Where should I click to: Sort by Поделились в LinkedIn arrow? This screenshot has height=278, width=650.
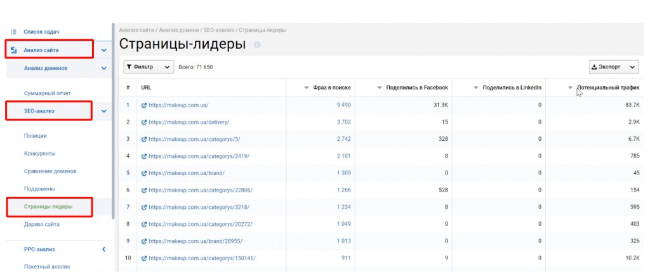point(476,88)
